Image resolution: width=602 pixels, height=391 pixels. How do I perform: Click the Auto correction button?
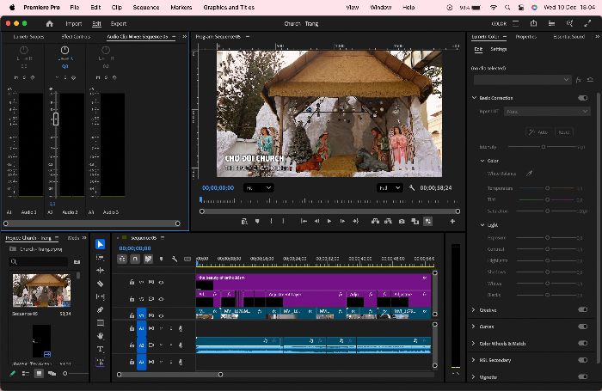point(538,132)
